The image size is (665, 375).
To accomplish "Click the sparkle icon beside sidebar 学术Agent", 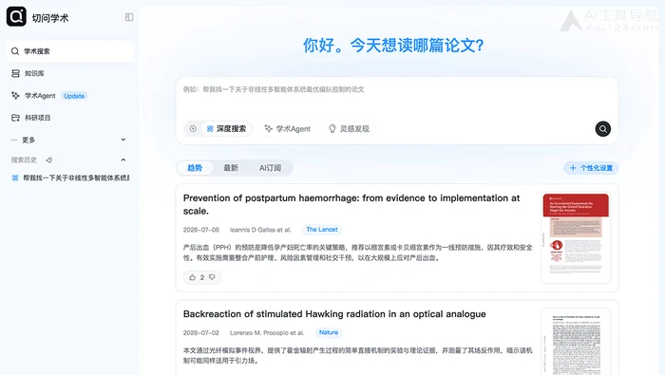I will point(16,95).
